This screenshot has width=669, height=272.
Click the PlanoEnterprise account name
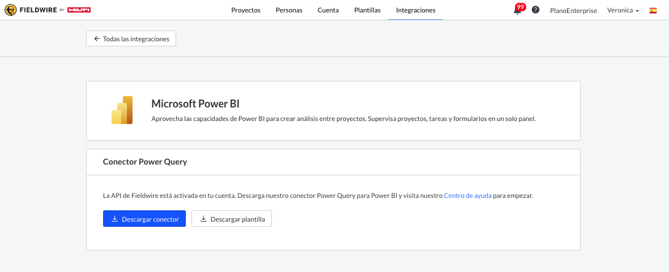tap(573, 11)
